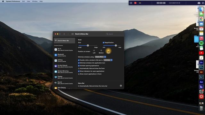
Task: Open the Window menu
Action: click(x=35, y=1)
